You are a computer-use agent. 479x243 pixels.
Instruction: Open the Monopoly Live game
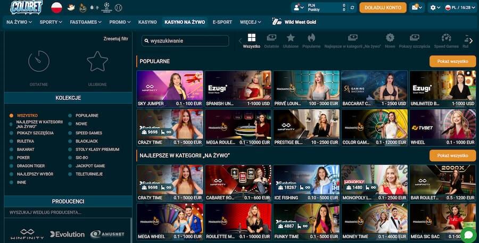coord(375,183)
